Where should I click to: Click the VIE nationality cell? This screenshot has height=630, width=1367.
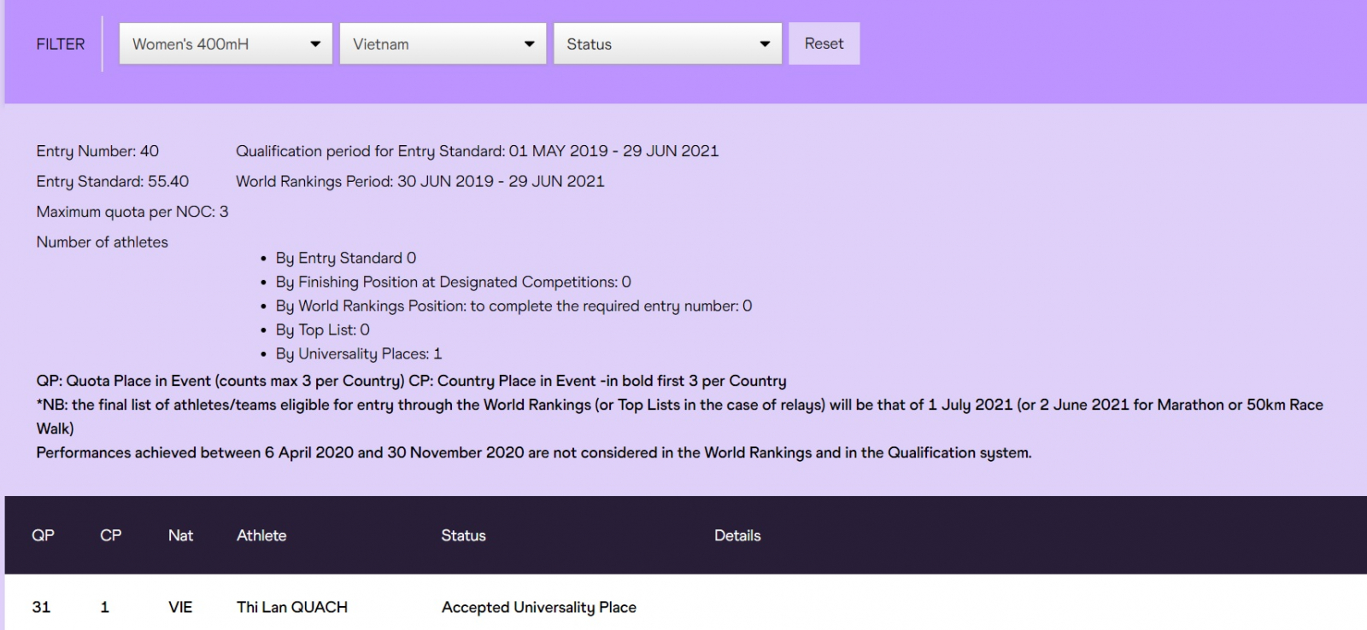tap(180, 607)
